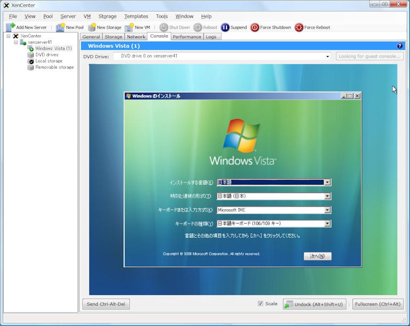This screenshot has width=410, height=326.
Task: Click Send Ctrl-Alt-Del button
Action: 106,304
